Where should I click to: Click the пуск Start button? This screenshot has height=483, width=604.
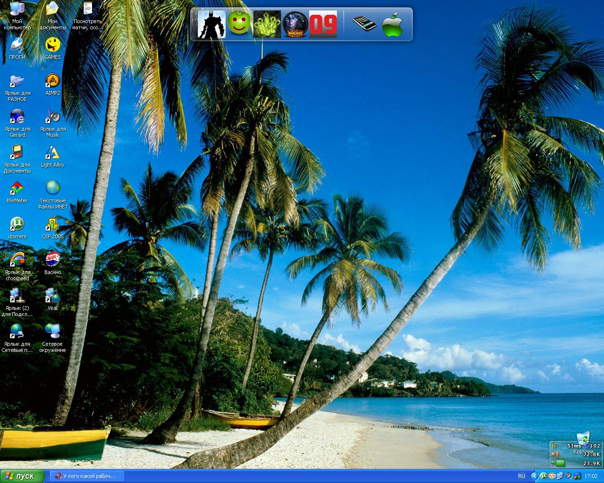point(22,476)
